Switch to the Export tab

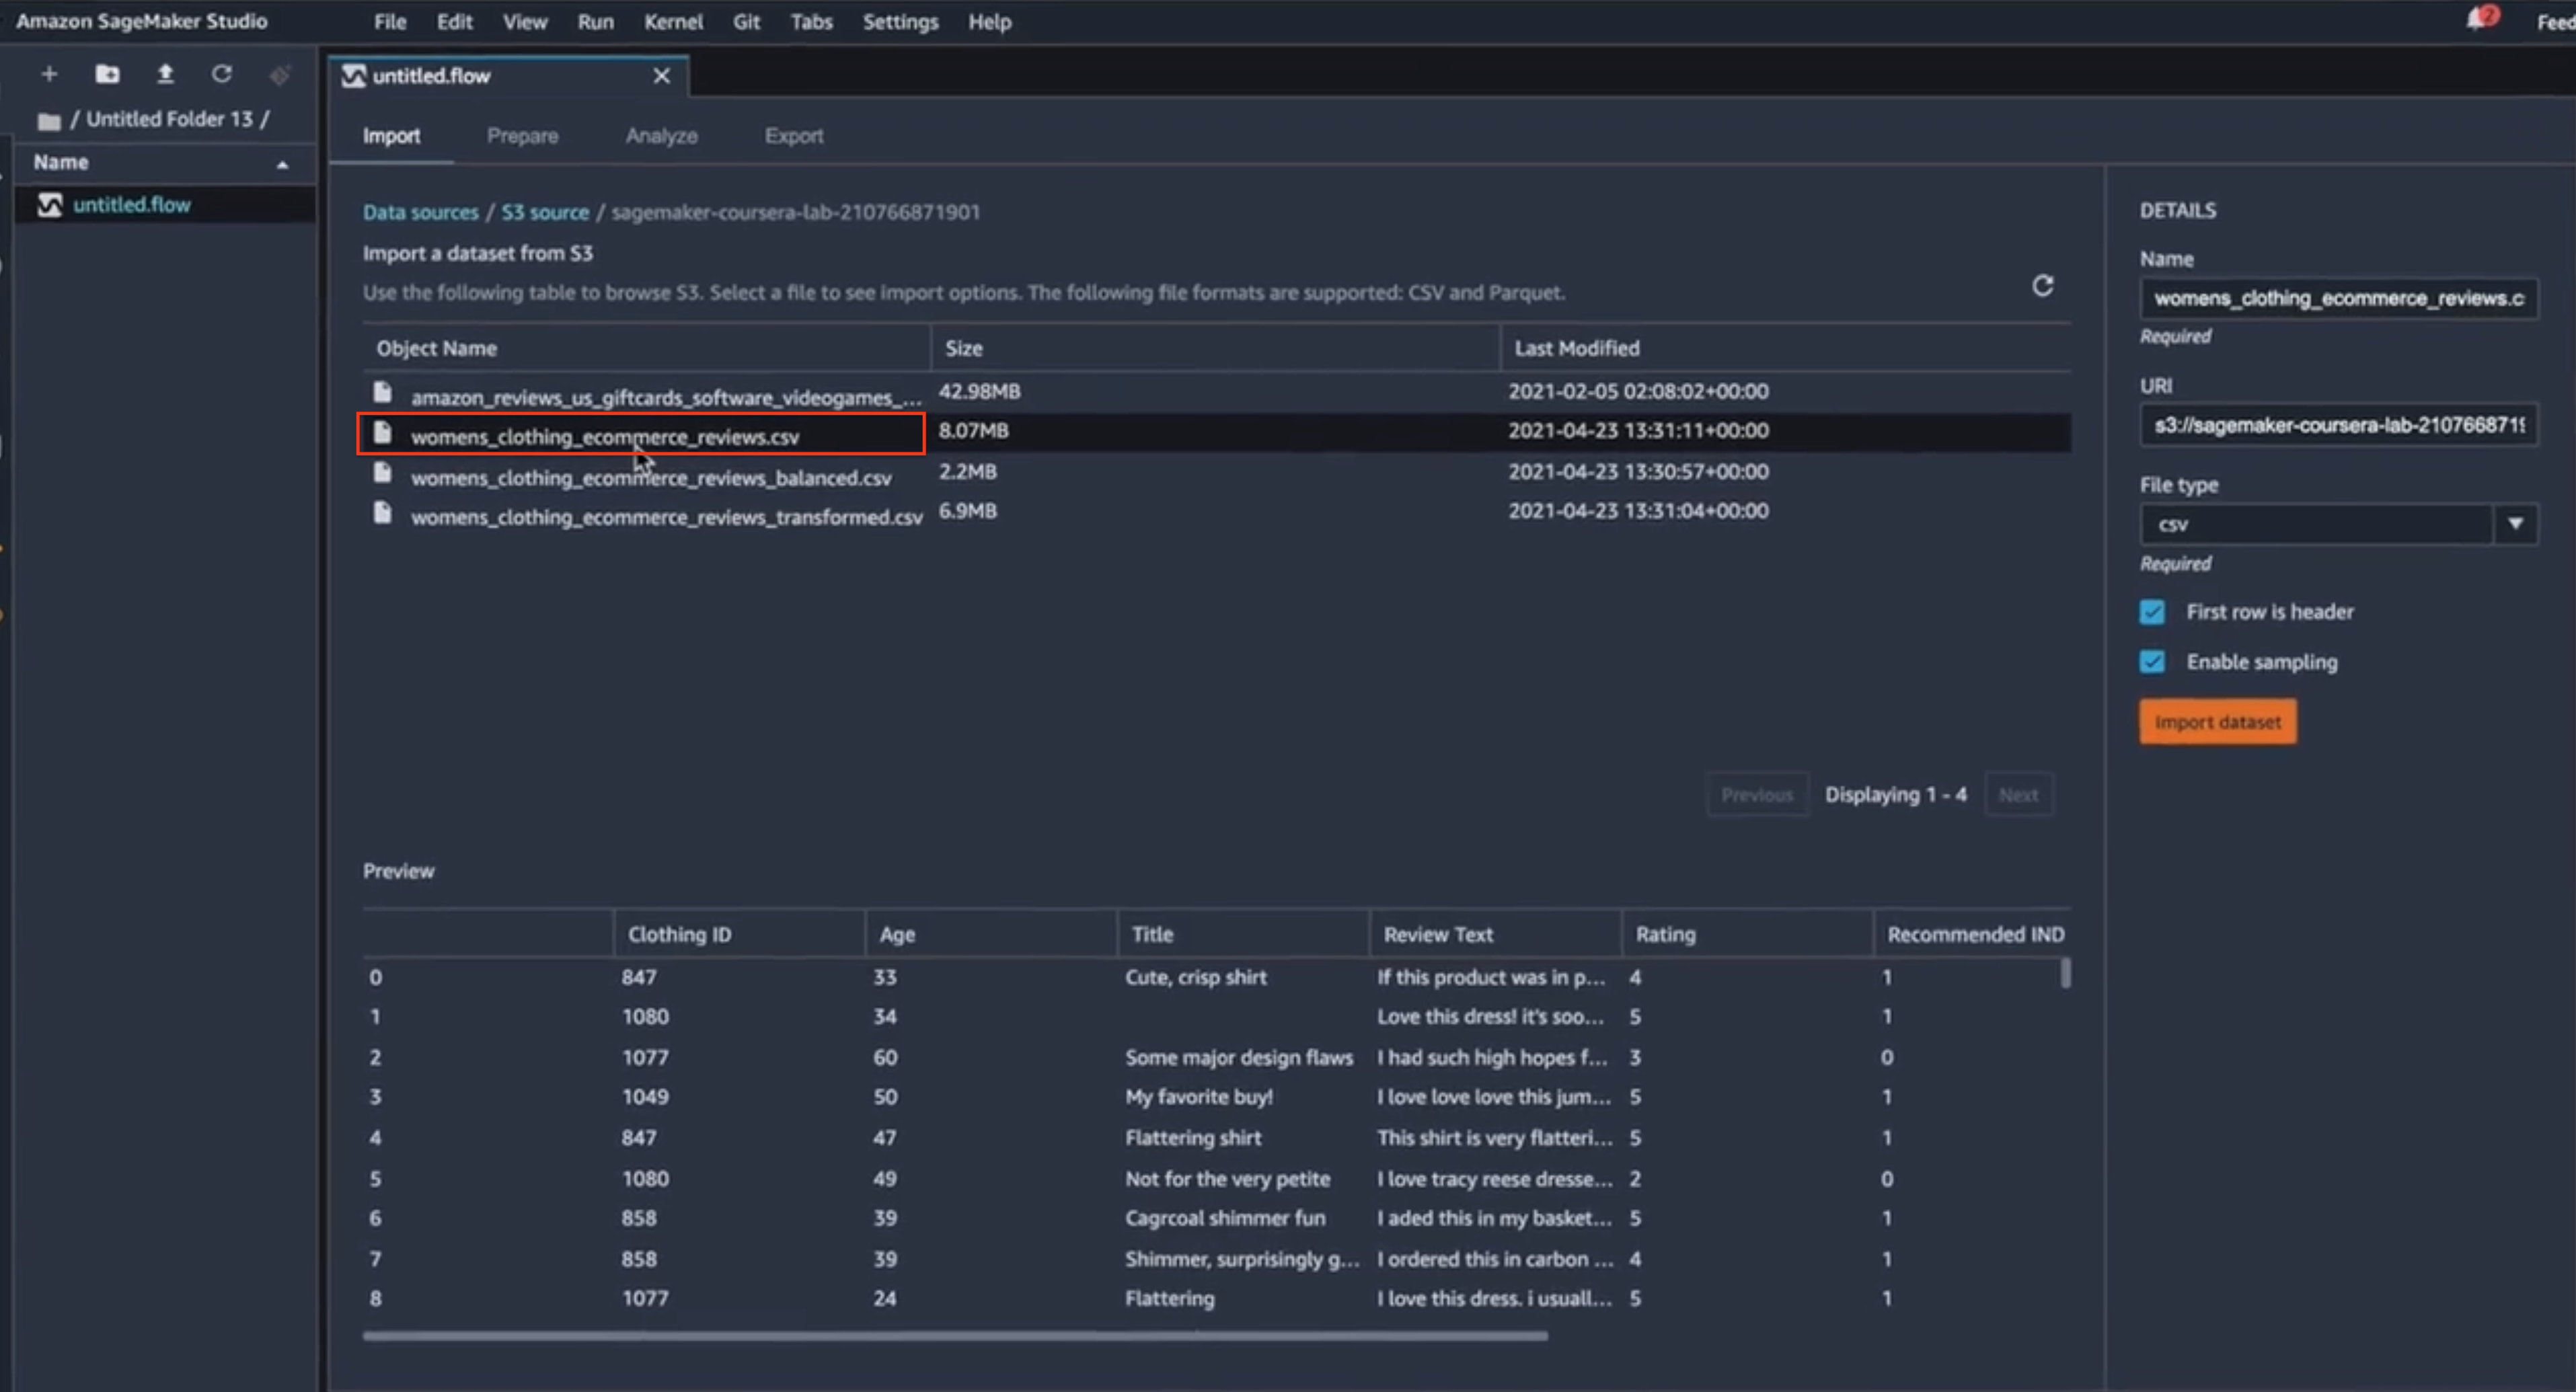[794, 136]
